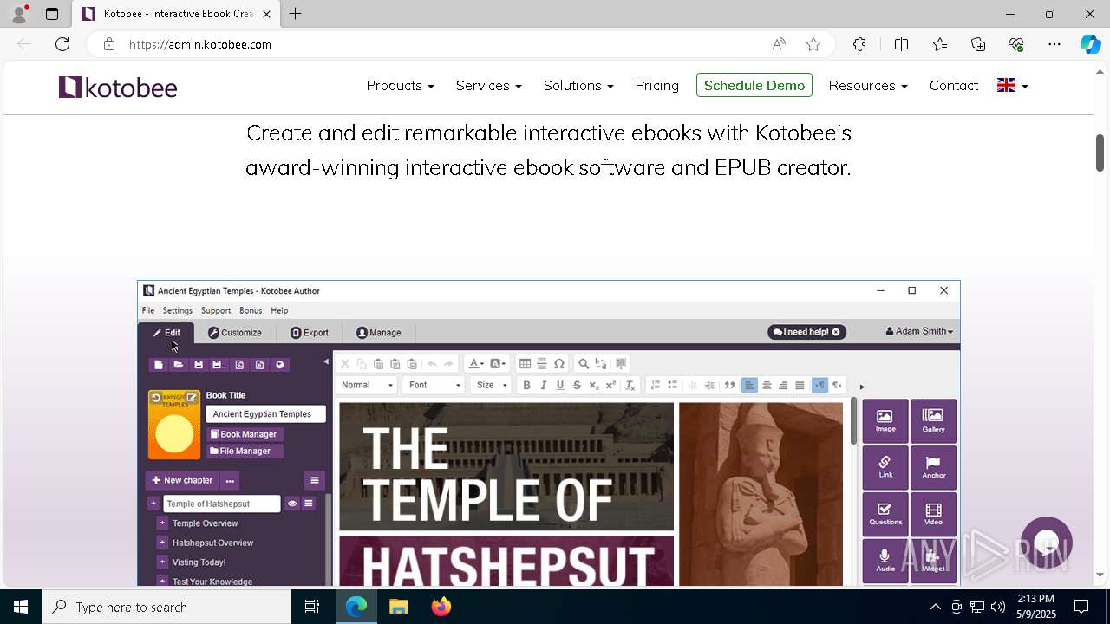Image resolution: width=1110 pixels, height=624 pixels.
Task: Click the page vertical scrollbar thumb
Action: (1100, 153)
